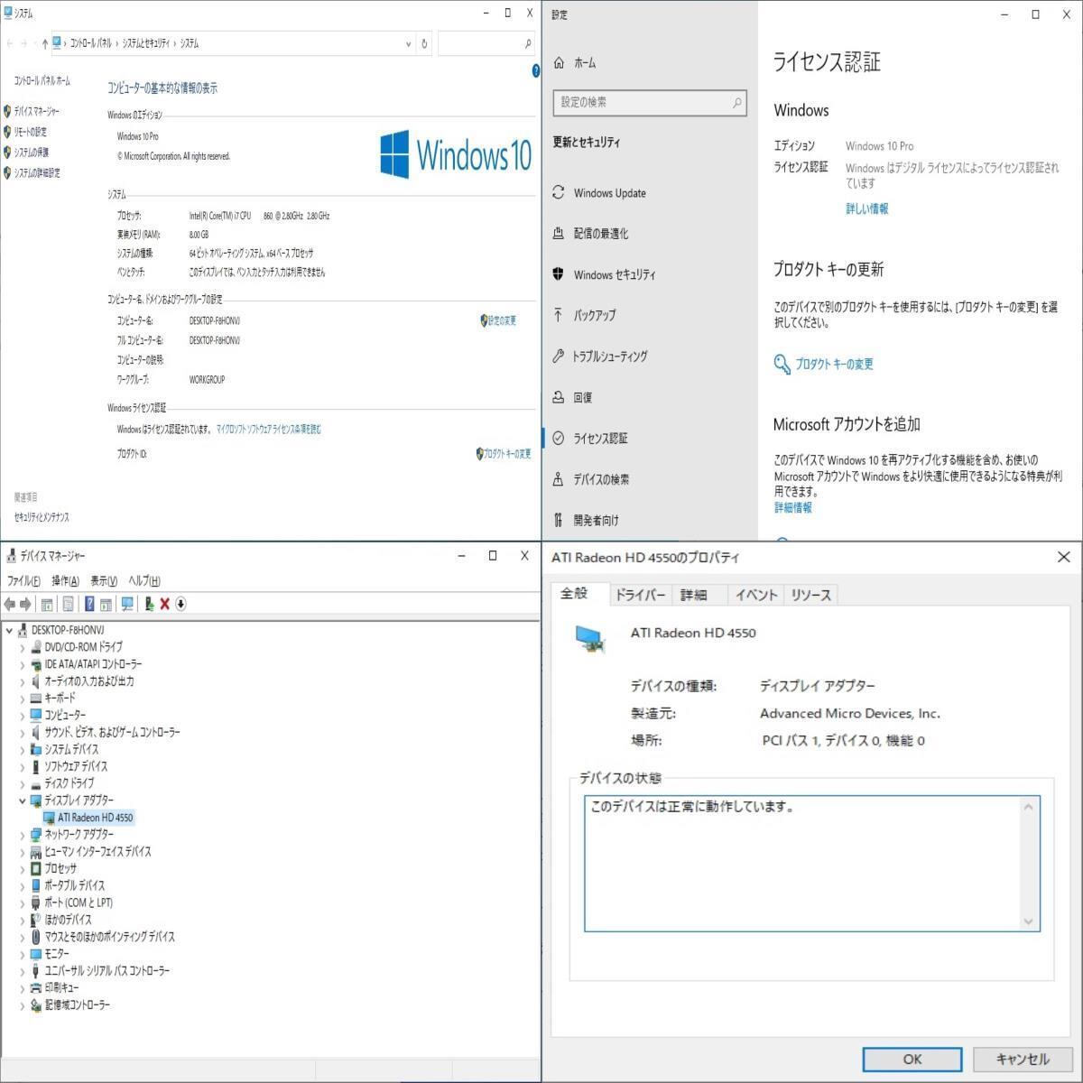Click the ライセンス認証 checkmark circle icon
Screen dimensions: 1083x1083
[558, 438]
